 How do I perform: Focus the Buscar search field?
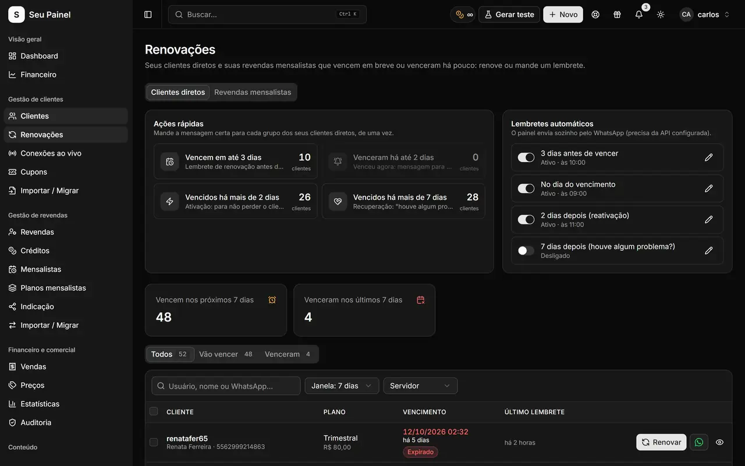coord(267,15)
